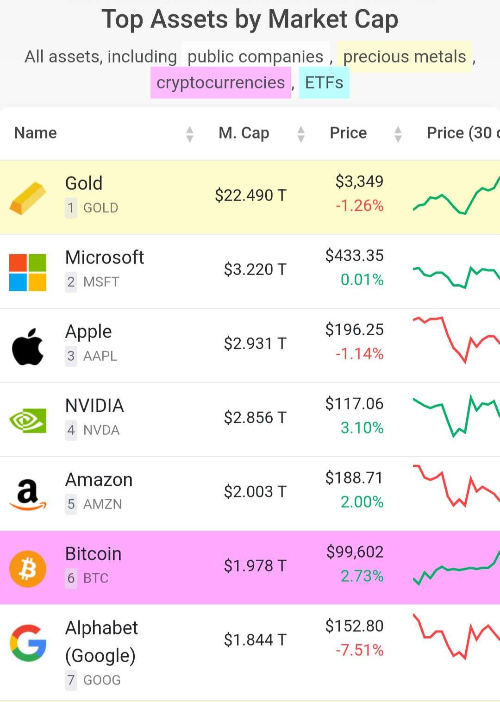This screenshot has width=500, height=702.
Task: Click the Bitcoin logo icon
Action: pos(28,569)
